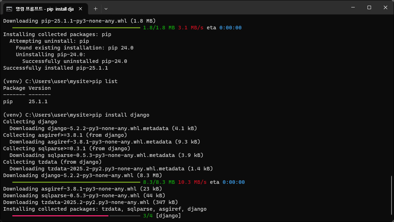The image size is (394, 222).
Task: Click the 'pip list' command text
Action: (x=105, y=81)
